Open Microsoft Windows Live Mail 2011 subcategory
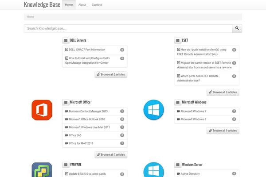This screenshot has height=177, width=266. [89, 127]
